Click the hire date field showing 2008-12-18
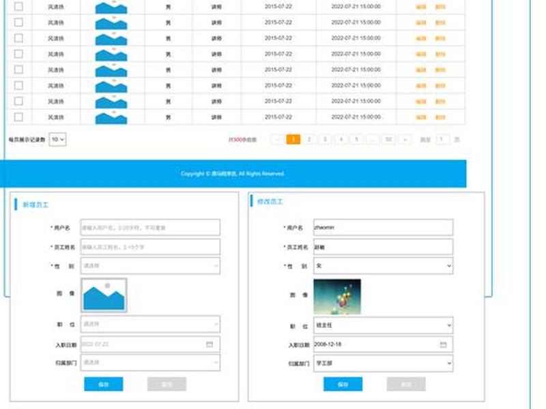546x409 pixels. click(383, 344)
